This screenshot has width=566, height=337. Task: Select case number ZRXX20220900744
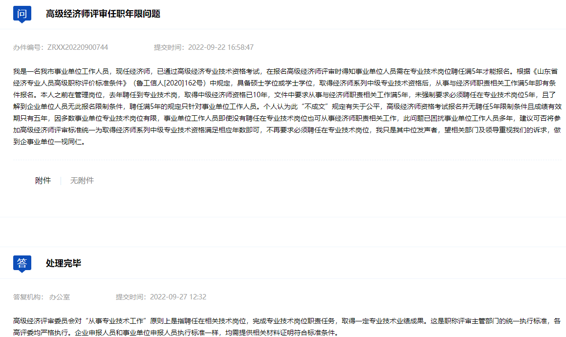[78, 47]
